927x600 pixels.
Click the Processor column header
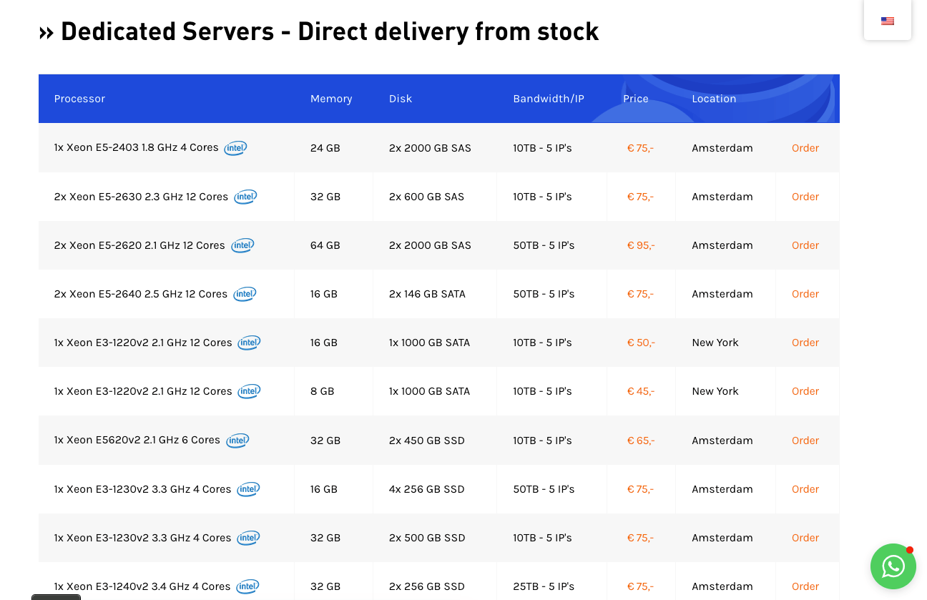tap(79, 99)
